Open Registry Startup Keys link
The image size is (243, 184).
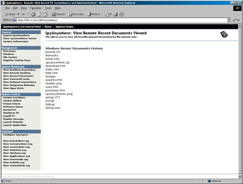point(17,60)
